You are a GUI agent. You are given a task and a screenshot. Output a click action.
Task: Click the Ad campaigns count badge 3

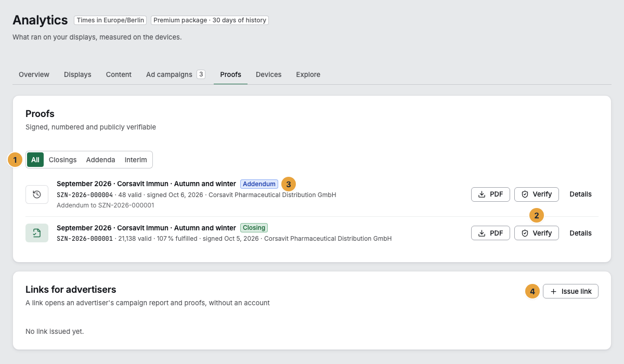[x=201, y=74]
